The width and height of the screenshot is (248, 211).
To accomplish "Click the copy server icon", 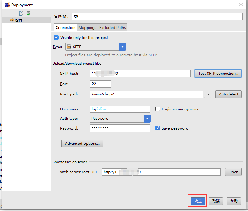I will coord(21,13).
